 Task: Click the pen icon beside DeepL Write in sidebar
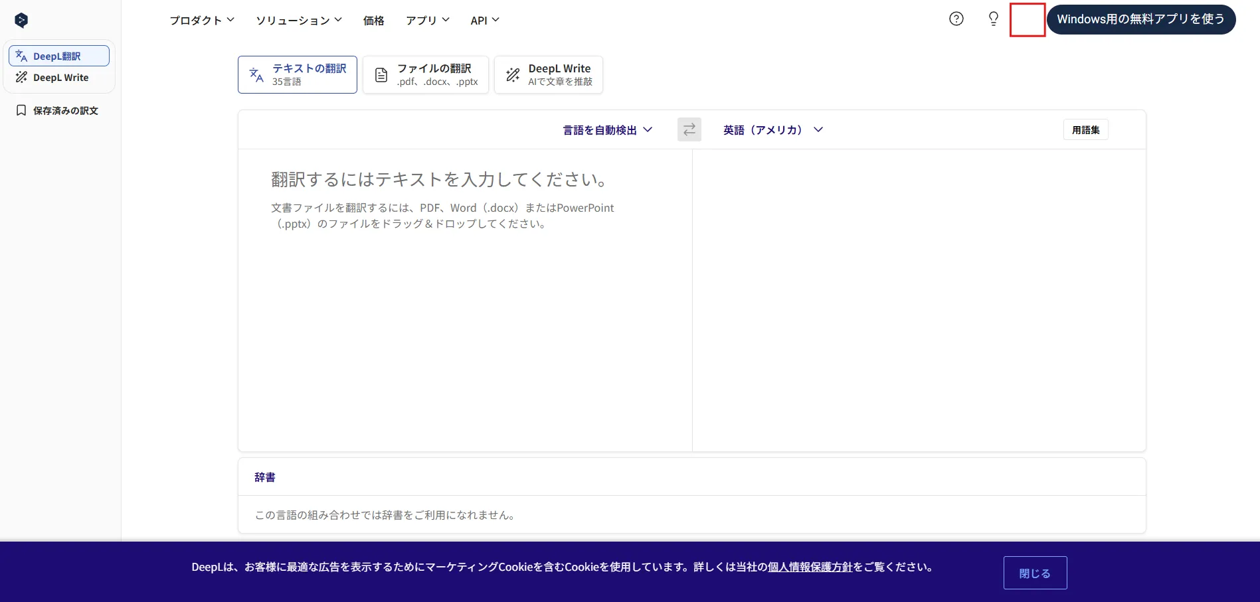[21, 78]
